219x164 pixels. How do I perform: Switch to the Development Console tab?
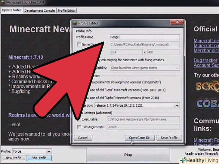click(x=39, y=11)
